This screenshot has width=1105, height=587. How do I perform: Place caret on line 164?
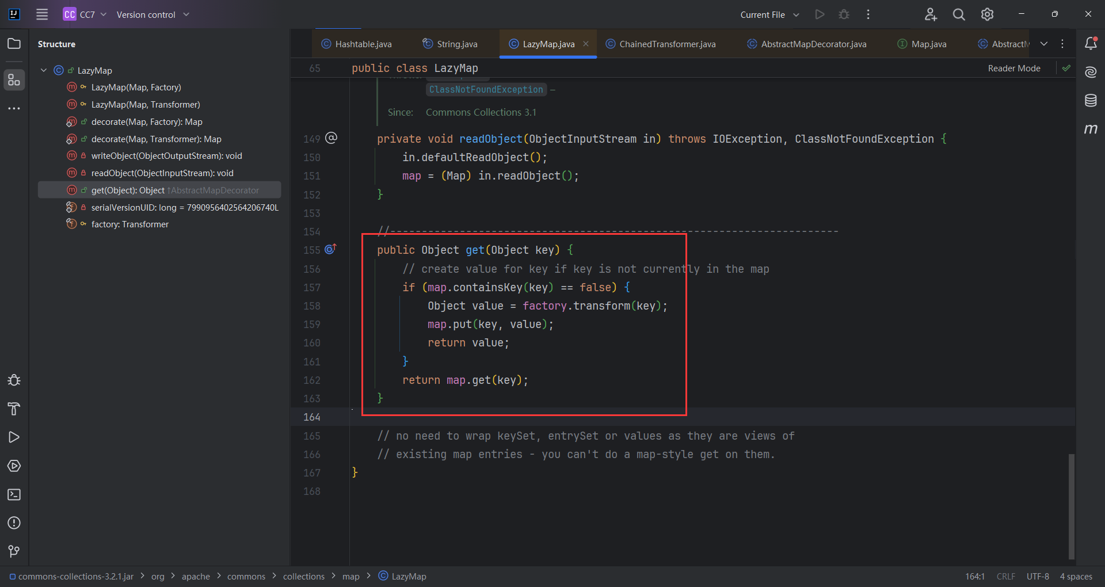pyautogui.click(x=712, y=417)
